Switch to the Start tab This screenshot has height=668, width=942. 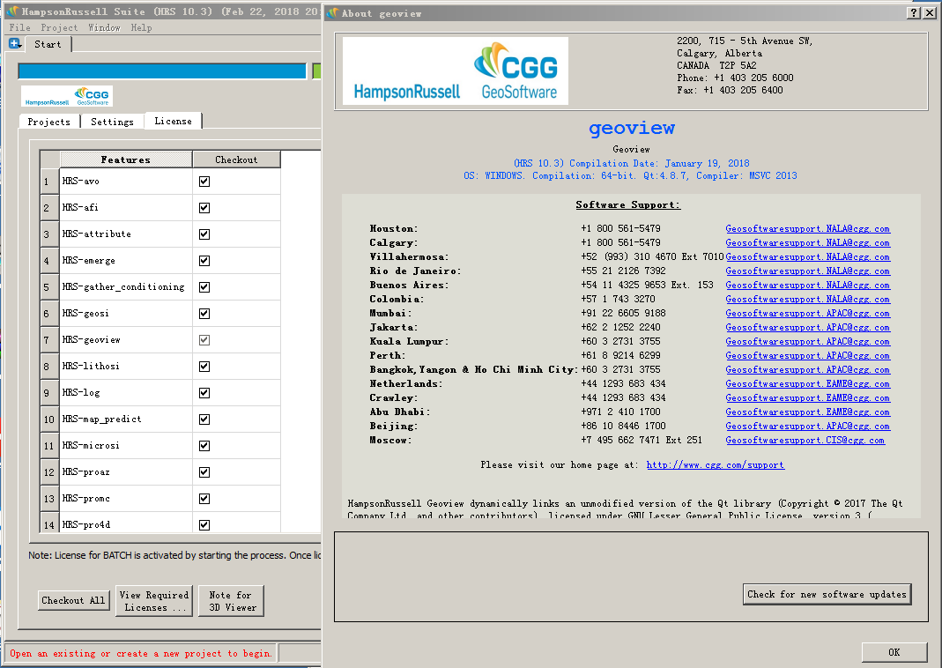pos(48,44)
